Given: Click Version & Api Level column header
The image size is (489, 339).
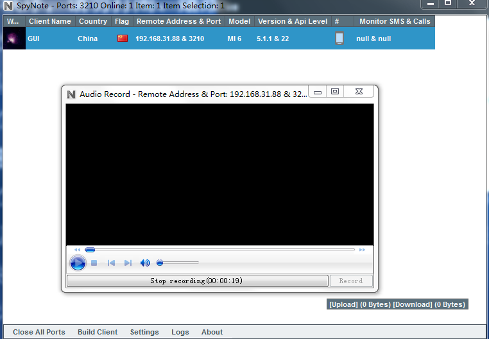Looking at the screenshot, I should tap(293, 21).
